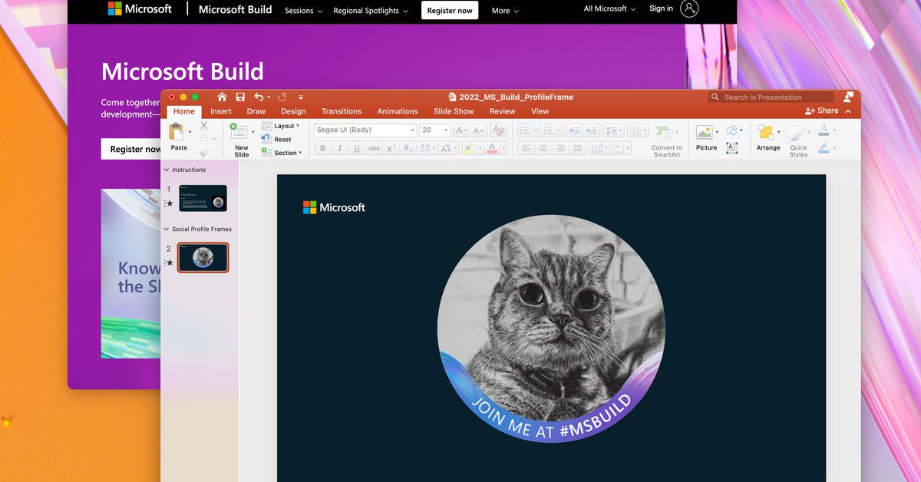Open Regional Spotlights menu on Build site
The height and width of the screenshot is (482, 921).
[371, 11]
